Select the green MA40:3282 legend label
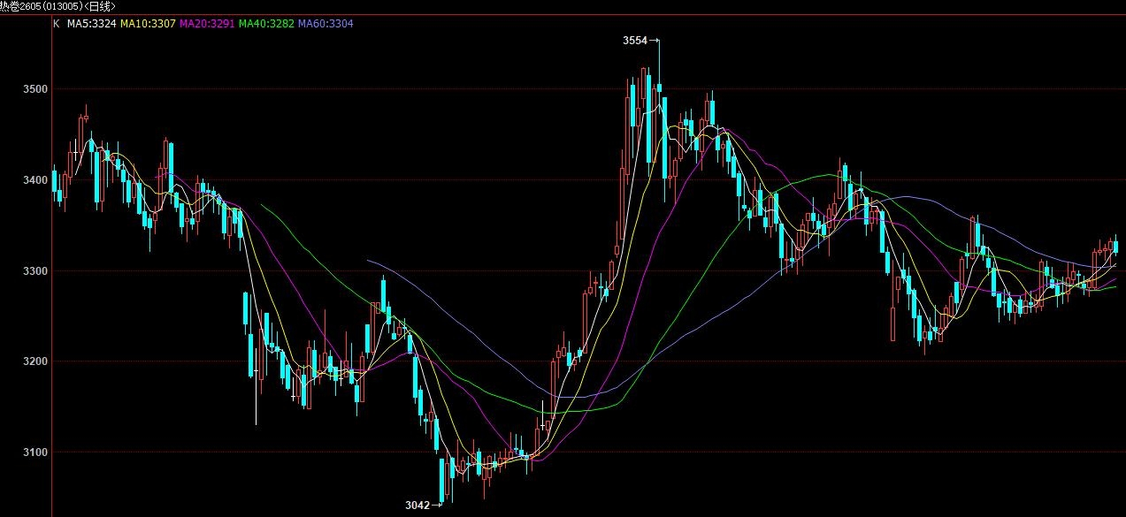Viewport: 1126px width, 517px height. (266, 24)
